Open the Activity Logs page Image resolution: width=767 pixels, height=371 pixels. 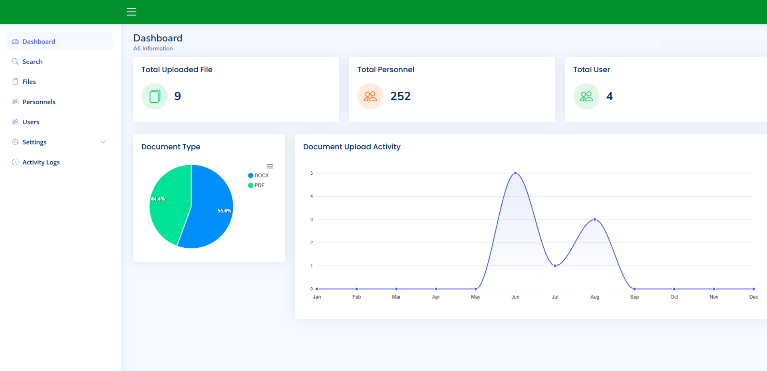point(41,162)
